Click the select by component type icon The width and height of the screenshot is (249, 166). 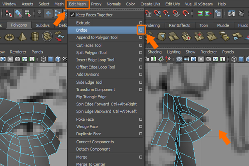(x=28, y=14)
